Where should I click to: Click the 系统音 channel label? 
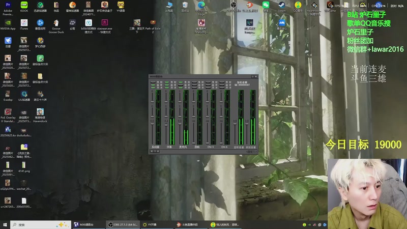pos(156,147)
